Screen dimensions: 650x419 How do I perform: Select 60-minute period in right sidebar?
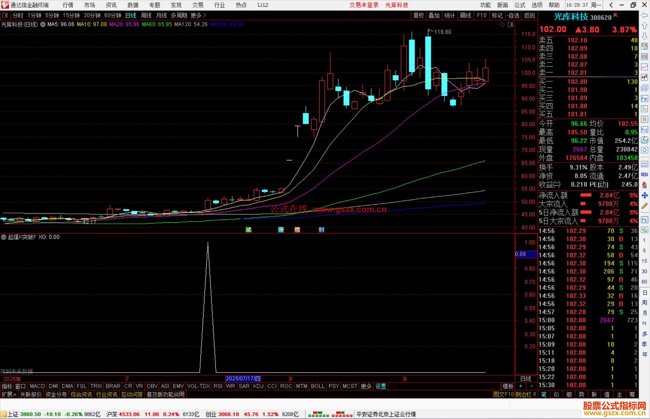(644, 282)
